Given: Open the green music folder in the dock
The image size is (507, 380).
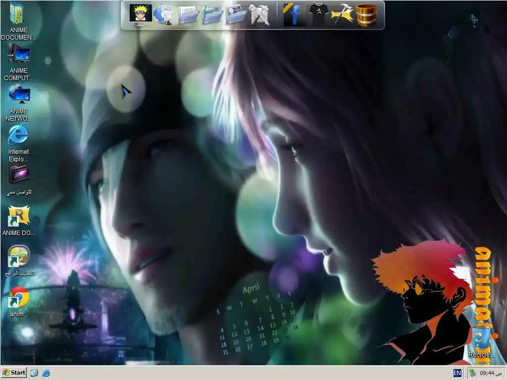Looking at the screenshot, I should pyautogui.click(x=212, y=15).
